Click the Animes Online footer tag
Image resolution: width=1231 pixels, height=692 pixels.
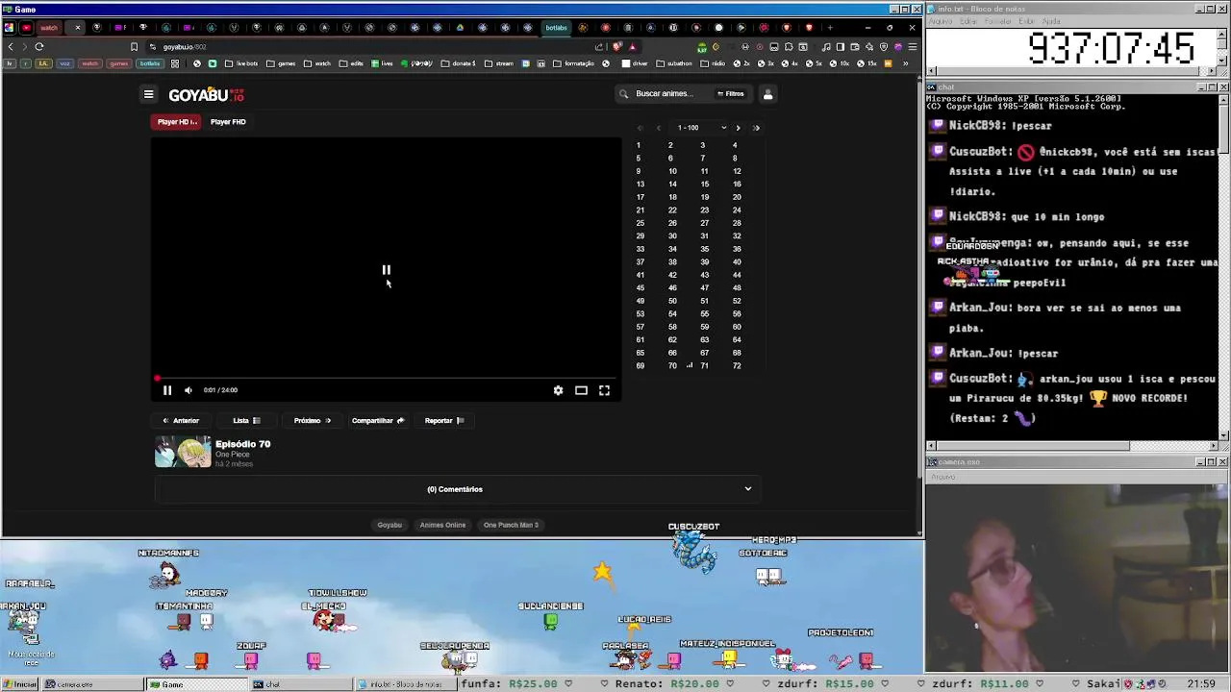tap(442, 525)
